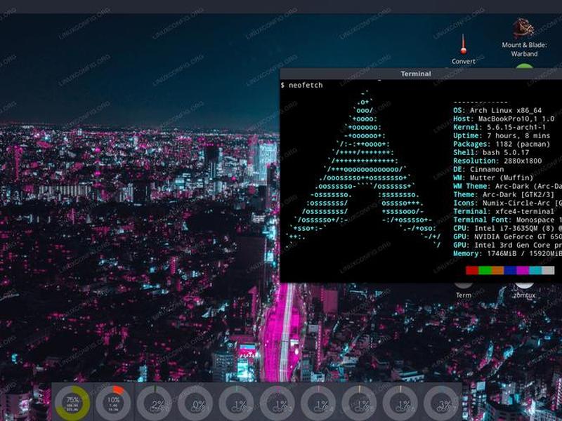Click the CPU3 load gauge

tap(277, 403)
